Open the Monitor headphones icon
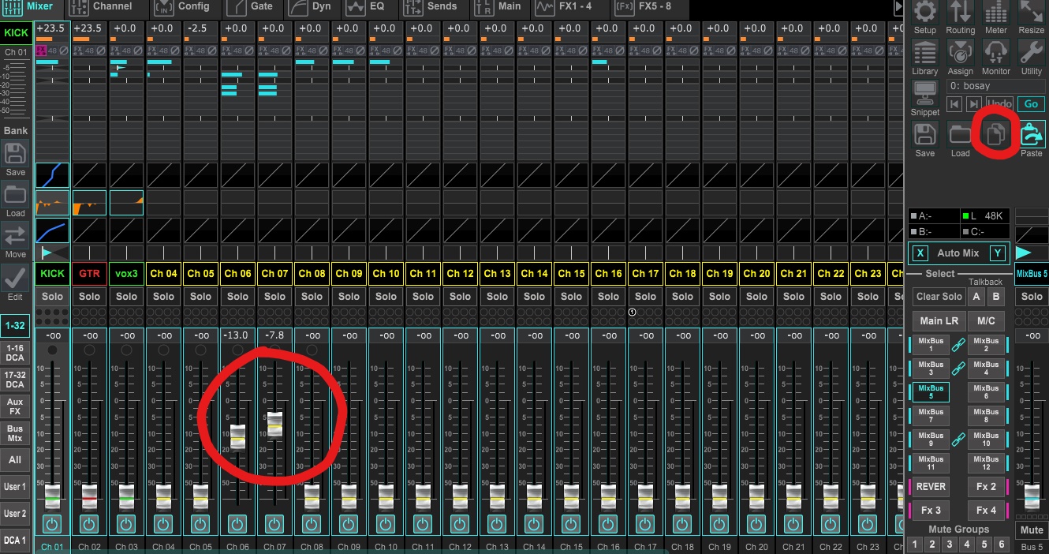Image resolution: width=1049 pixels, height=554 pixels. (996, 53)
